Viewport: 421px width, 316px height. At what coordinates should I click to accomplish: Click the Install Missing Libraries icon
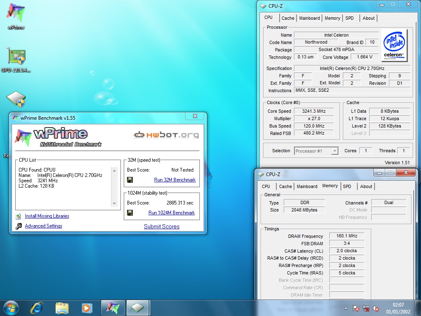point(18,216)
